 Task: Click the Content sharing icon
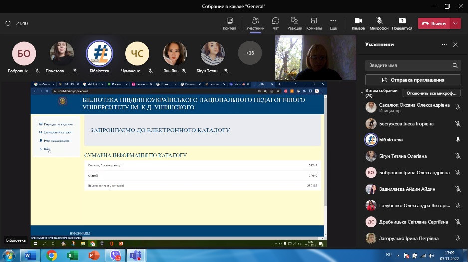click(230, 21)
